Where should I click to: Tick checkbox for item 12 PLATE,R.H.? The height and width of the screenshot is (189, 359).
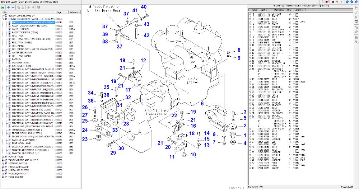pos(250,53)
